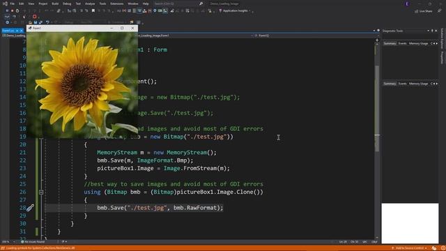The height and width of the screenshot is (251, 446).
Task: Click the blue gear icon in lower toolbar
Action: [7, 22]
